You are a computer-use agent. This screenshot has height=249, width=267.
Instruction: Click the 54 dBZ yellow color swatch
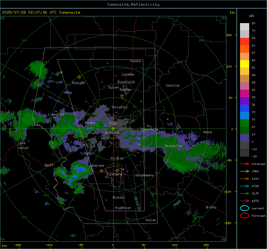coord(244,64)
